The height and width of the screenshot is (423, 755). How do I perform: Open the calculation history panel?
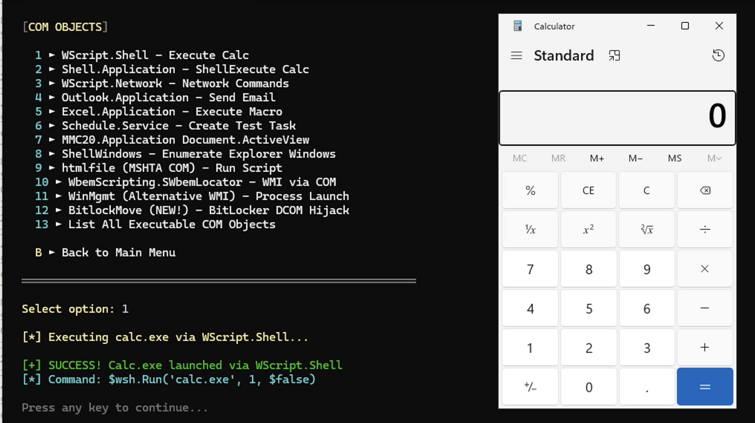(x=718, y=55)
